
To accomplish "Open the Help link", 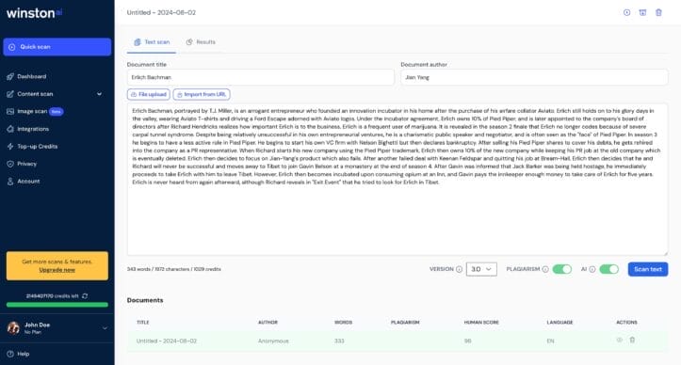I will [23, 354].
